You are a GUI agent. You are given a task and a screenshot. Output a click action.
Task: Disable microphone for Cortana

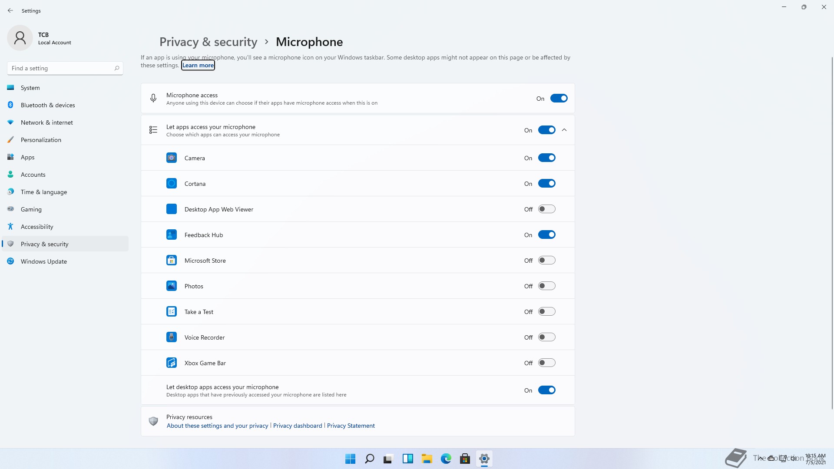pos(546,183)
